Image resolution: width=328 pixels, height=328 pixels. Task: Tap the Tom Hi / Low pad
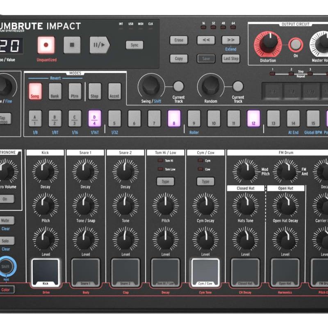pyautogui.click(x=166, y=273)
